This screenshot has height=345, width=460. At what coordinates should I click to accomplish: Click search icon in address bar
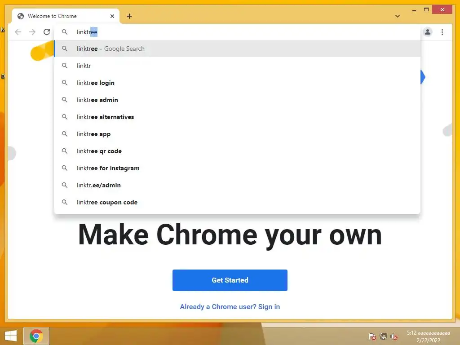[x=65, y=32]
